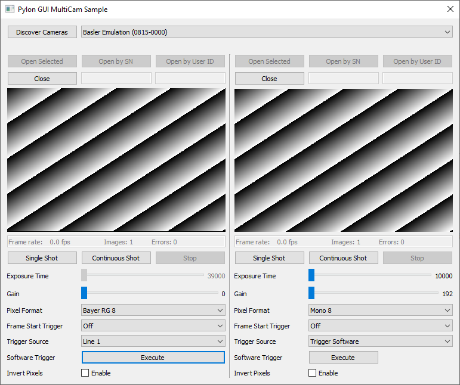This screenshot has height=385, width=460.
Task: Open the Basler Emulation camera selection dropdown
Action: (x=267, y=32)
